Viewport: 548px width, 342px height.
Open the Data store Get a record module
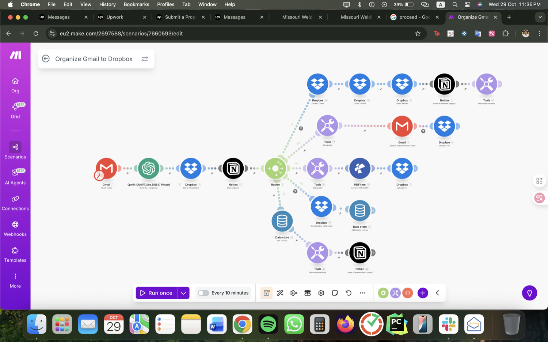pyautogui.click(x=282, y=221)
